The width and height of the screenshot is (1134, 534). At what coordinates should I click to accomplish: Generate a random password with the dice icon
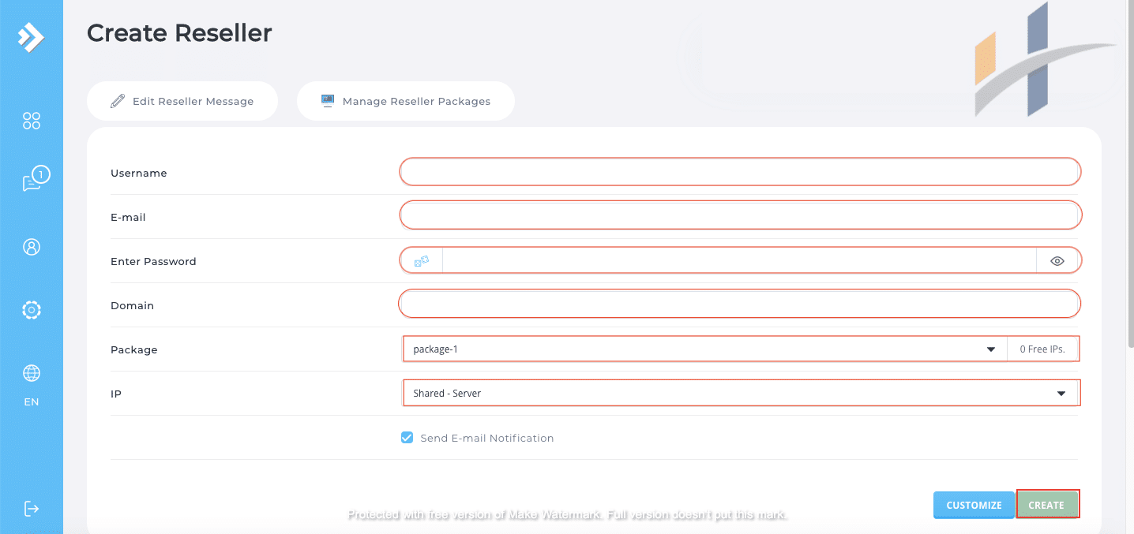[421, 260]
